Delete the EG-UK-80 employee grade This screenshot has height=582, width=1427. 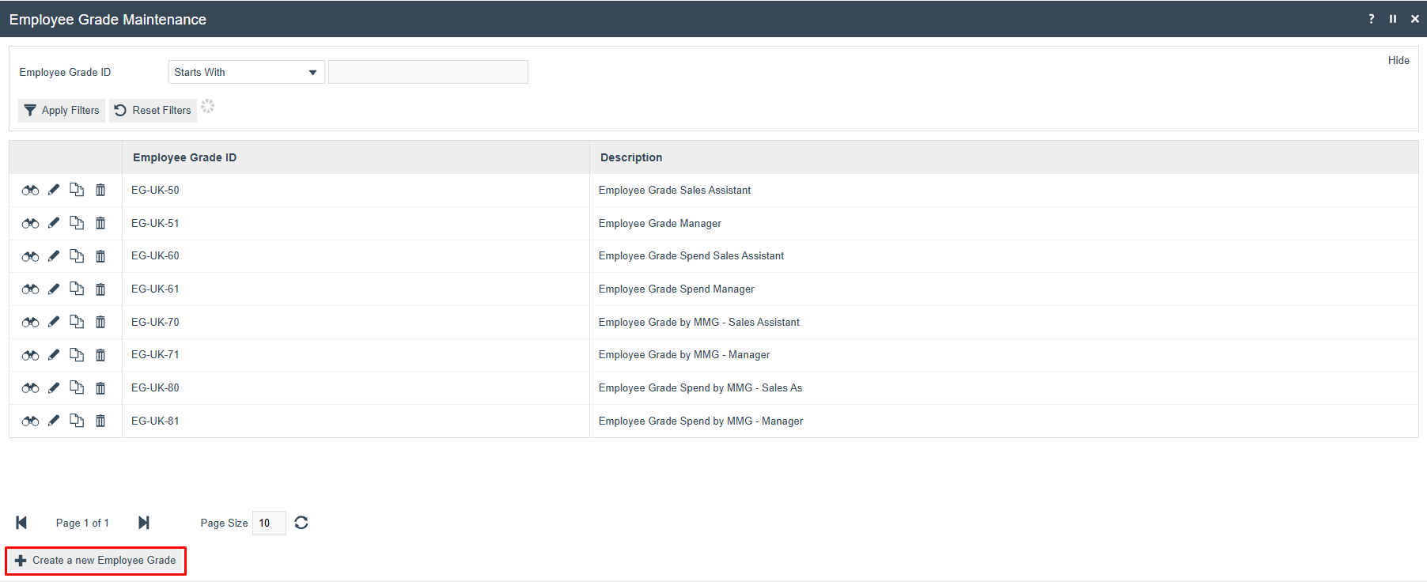pyautogui.click(x=100, y=387)
